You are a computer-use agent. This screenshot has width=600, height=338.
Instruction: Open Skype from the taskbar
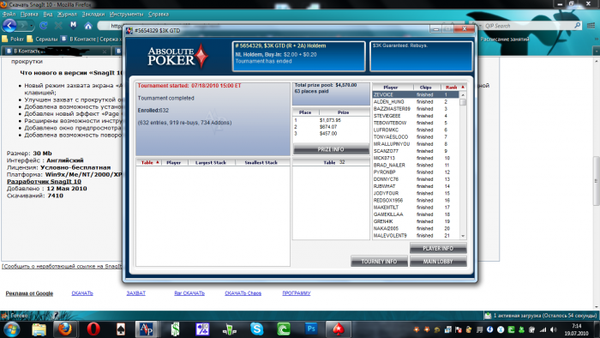click(257, 329)
